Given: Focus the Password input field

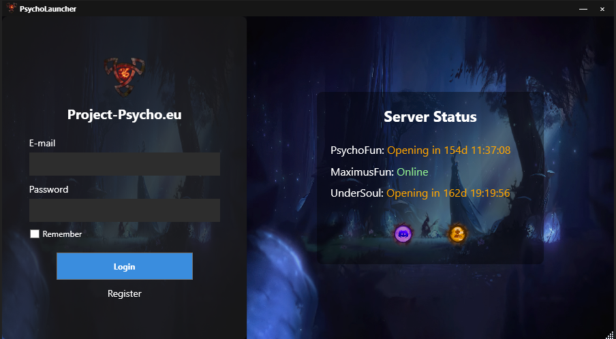Looking at the screenshot, I should (x=125, y=210).
